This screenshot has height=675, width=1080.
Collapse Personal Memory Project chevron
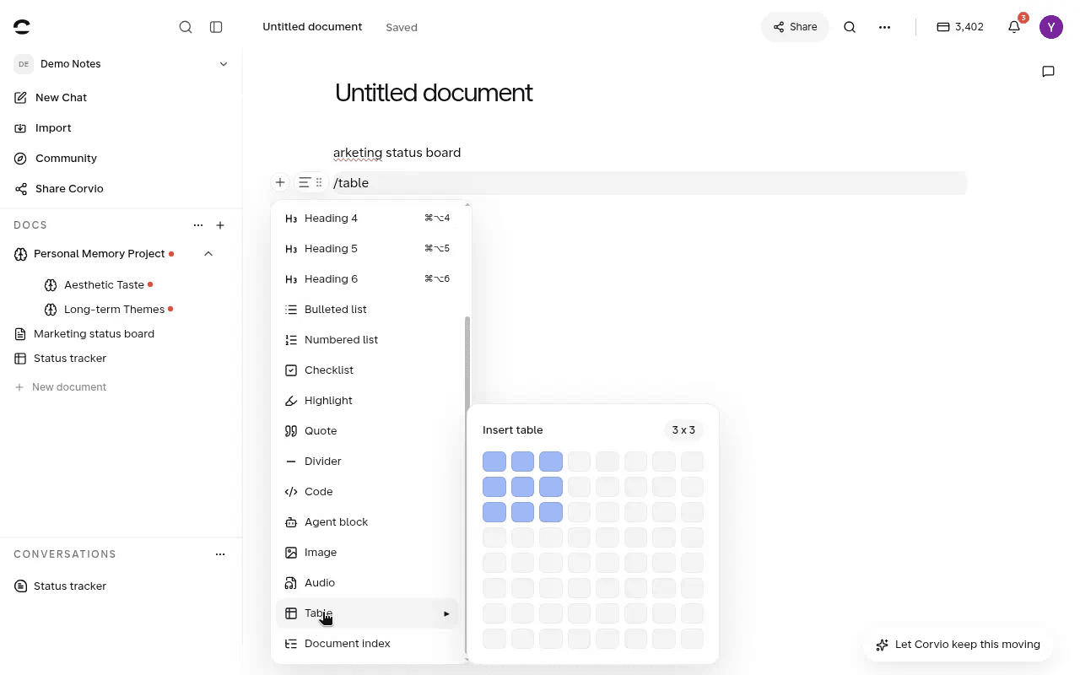pyautogui.click(x=208, y=253)
